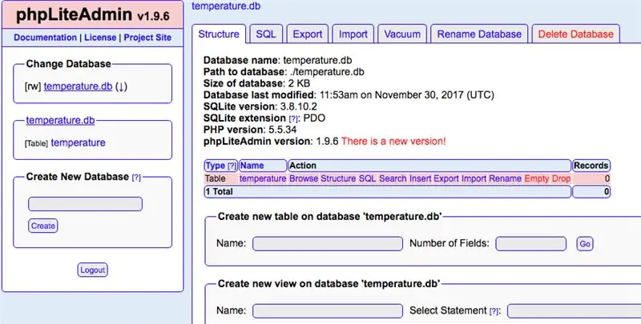The image size is (641, 324).
Task: Open the License link
Action: (100, 38)
